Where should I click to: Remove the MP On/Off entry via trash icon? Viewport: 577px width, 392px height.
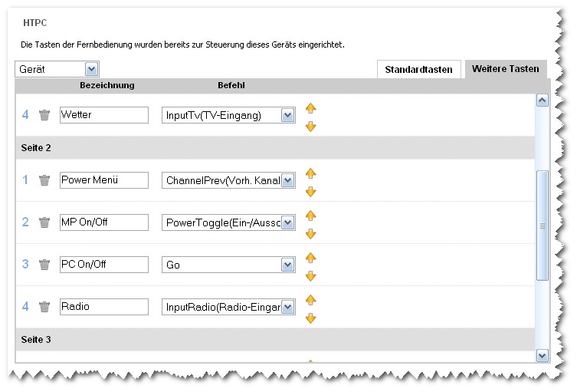click(x=44, y=222)
